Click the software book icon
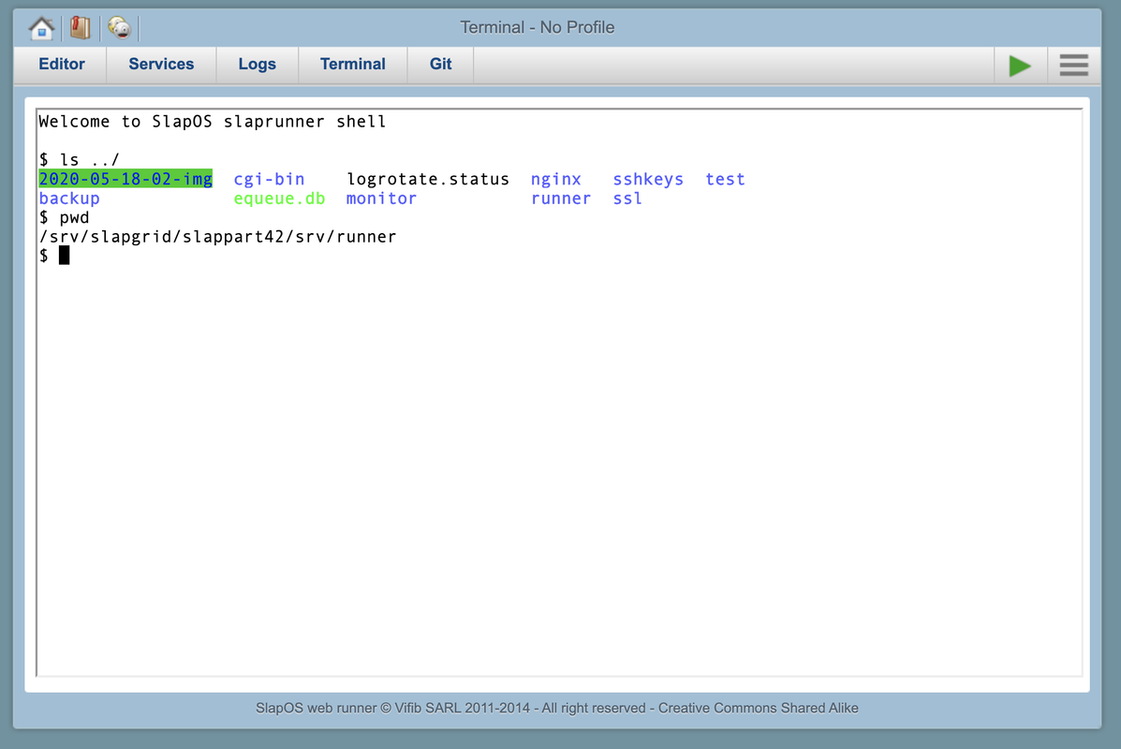This screenshot has width=1121, height=749. (81, 28)
